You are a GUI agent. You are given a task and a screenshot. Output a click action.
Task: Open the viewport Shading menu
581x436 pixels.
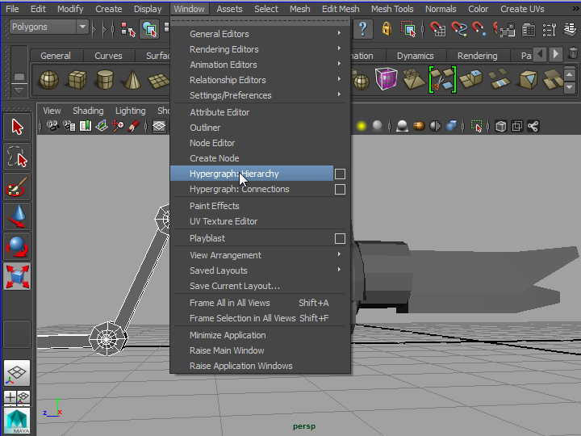coord(88,111)
